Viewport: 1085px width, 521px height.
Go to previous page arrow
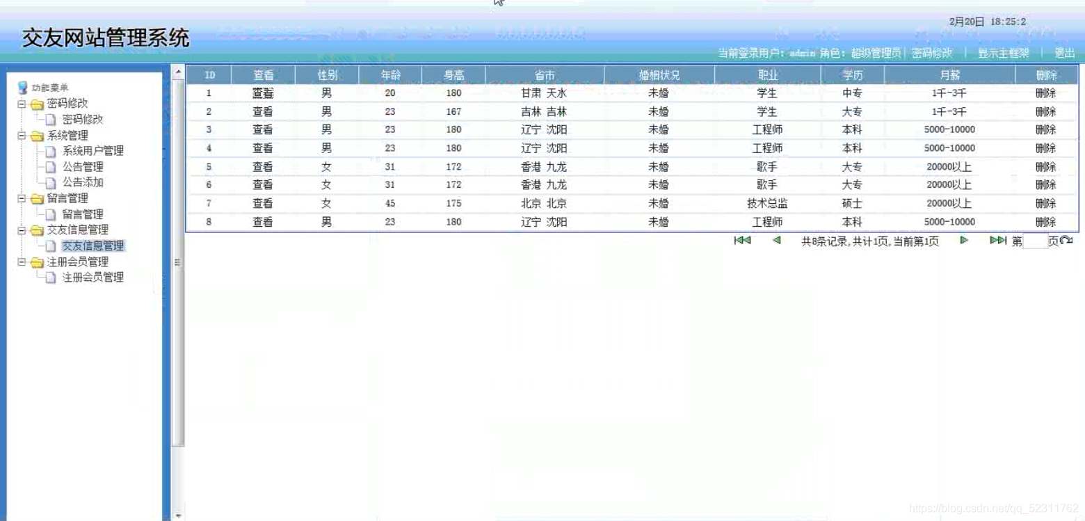[x=776, y=240]
